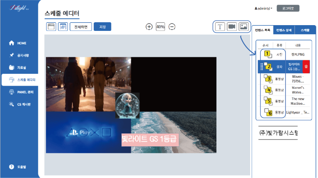Click the layer order icon numbered 4
This screenshot has height=178, width=318.
[268, 90]
